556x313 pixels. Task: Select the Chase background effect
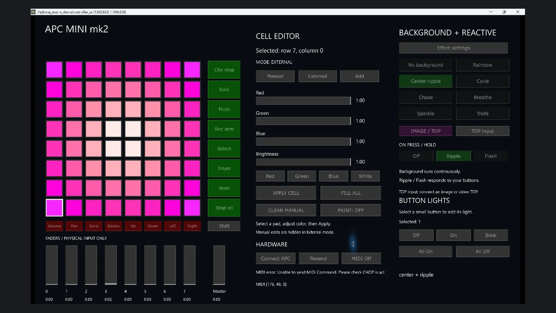[426, 97]
